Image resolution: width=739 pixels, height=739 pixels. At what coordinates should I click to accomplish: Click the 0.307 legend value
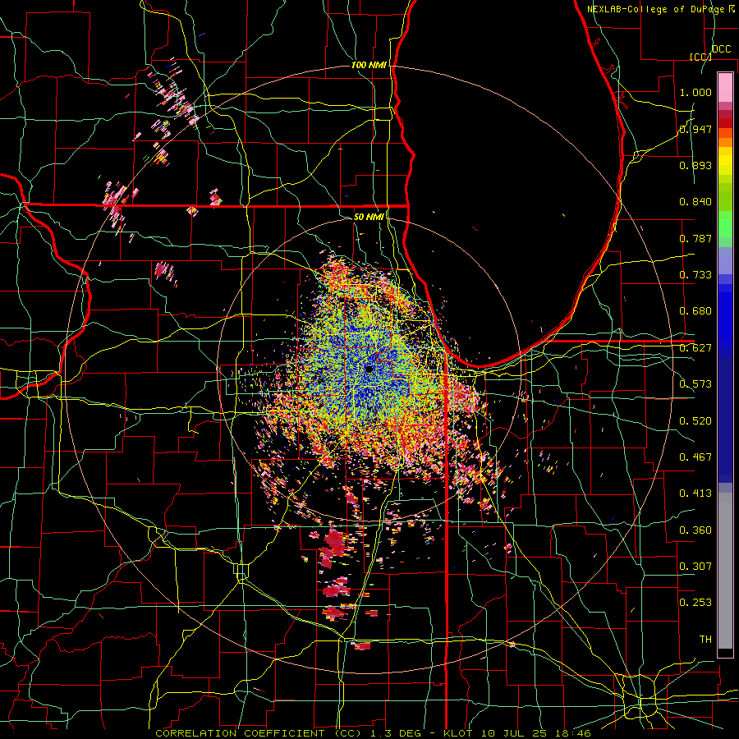click(x=695, y=567)
